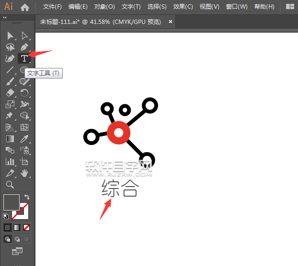Open the arrange documents layout icon

(290, 7)
